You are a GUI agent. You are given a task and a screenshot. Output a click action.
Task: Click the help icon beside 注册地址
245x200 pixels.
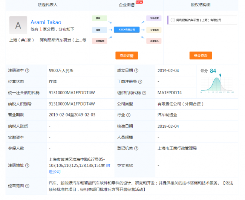click(27, 165)
